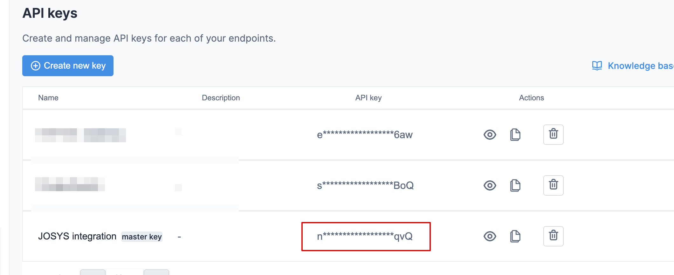Reveal the API key ending in 6aw
Screen dimensions: 674x275
coord(490,135)
